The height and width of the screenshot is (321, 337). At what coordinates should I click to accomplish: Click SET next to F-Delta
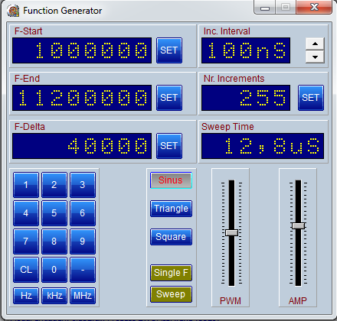coord(169,146)
